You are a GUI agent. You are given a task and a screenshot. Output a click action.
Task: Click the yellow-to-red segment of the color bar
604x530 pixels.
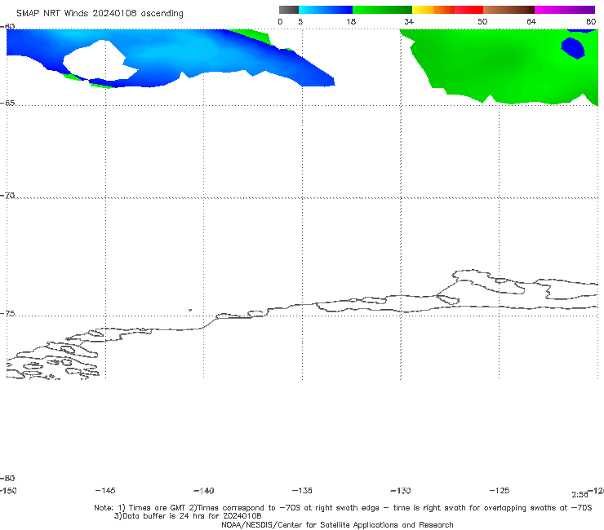[x=447, y=10]
